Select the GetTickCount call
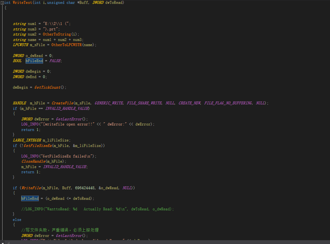The width and height of the screenshot is (330, 244). pyautogui.click(x=47, y=87)
